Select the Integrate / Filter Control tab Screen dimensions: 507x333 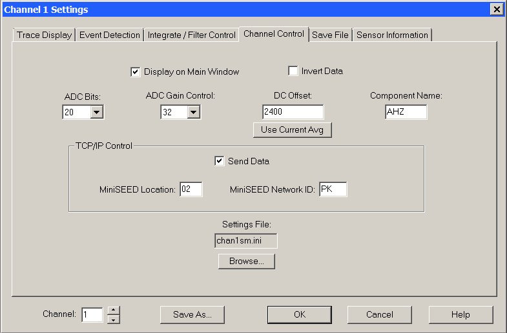coord(191,35)
